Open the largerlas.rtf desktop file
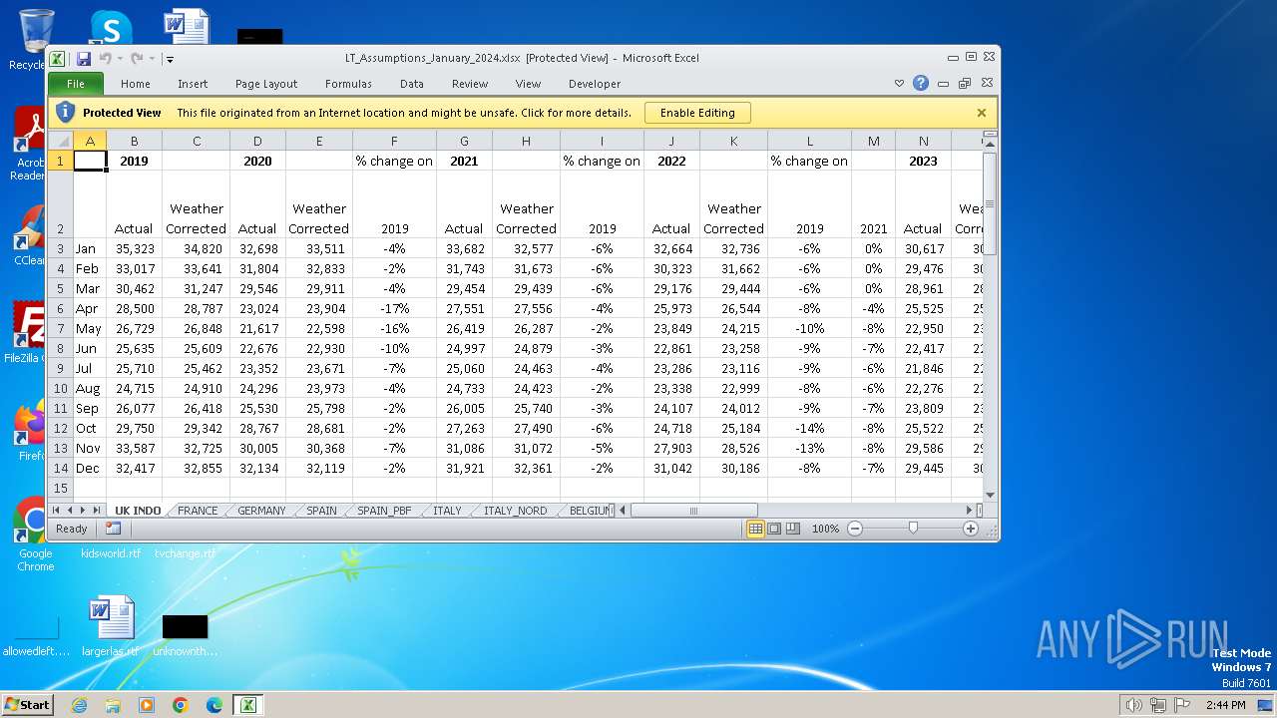The height and width of the screenshot is (718, 1277). pyautogui.click(x=111, y=626)
